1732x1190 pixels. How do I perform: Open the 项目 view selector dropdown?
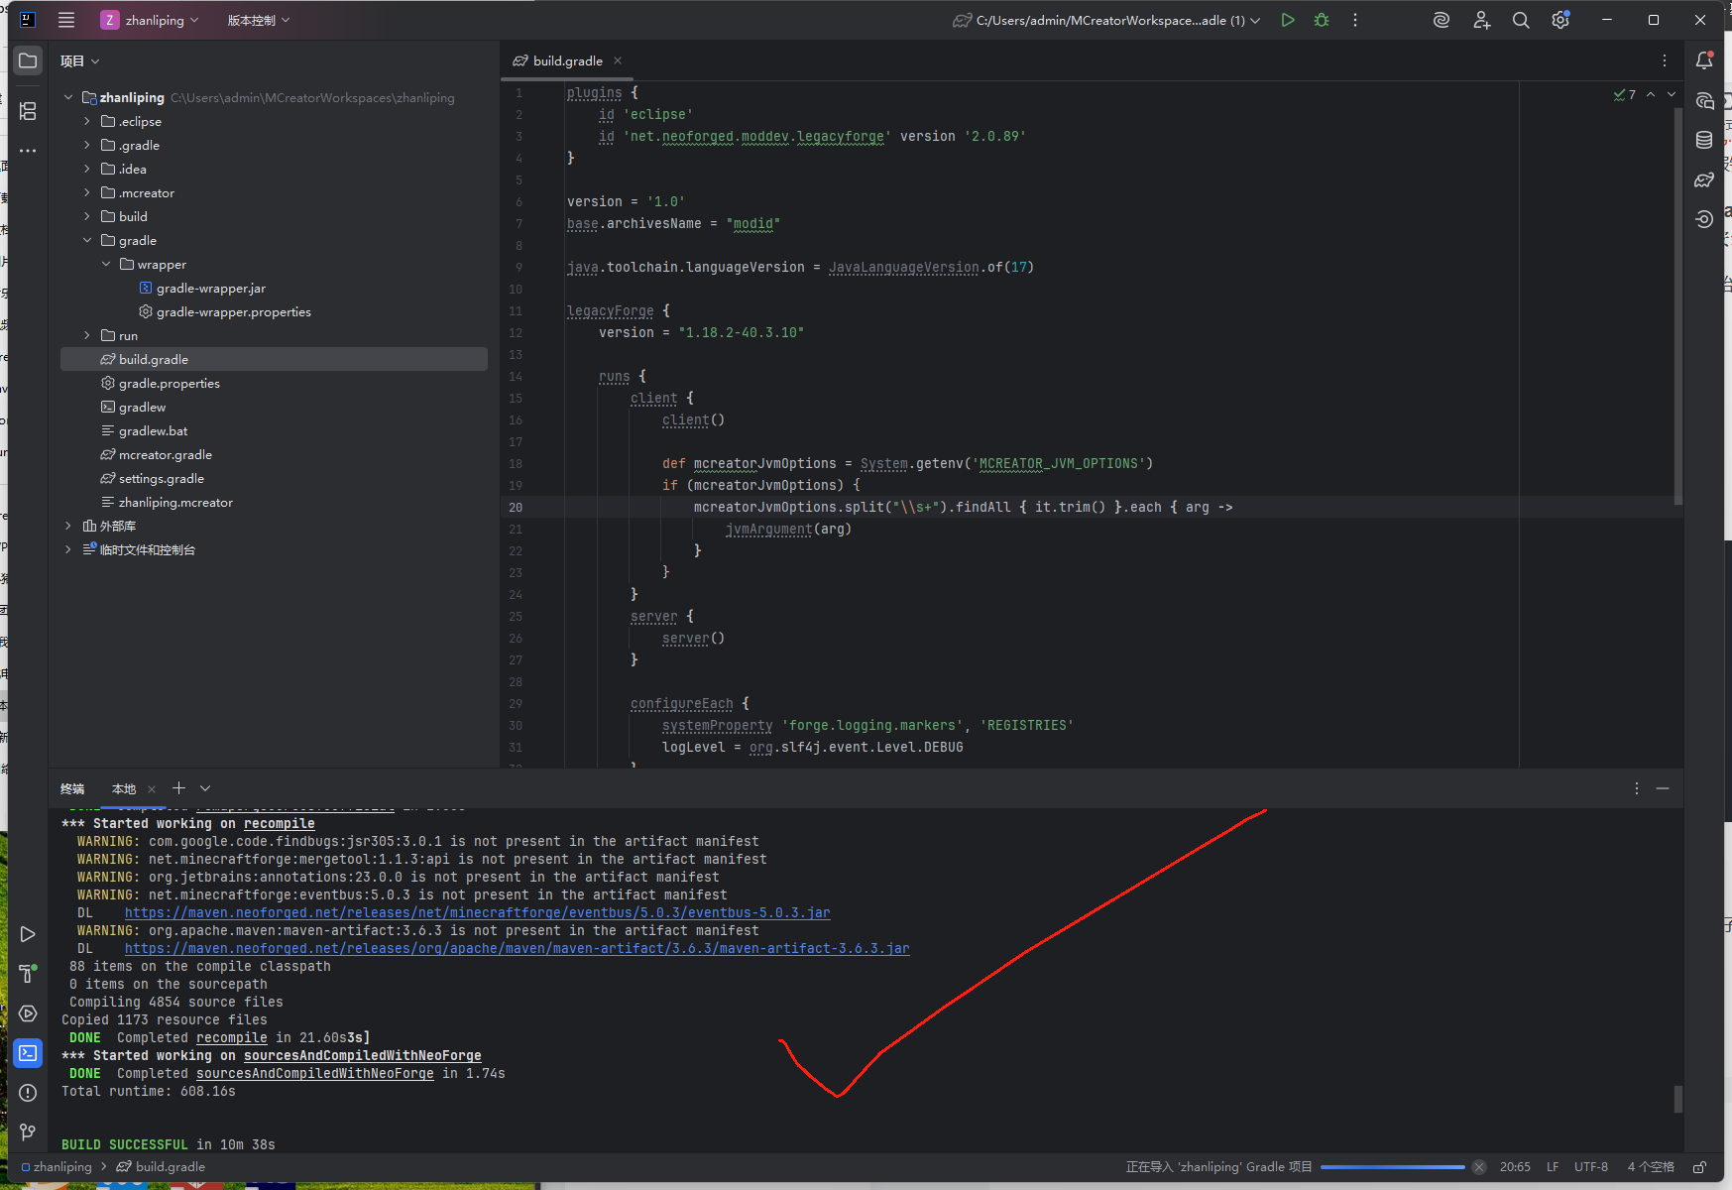[x=80, y=61]
